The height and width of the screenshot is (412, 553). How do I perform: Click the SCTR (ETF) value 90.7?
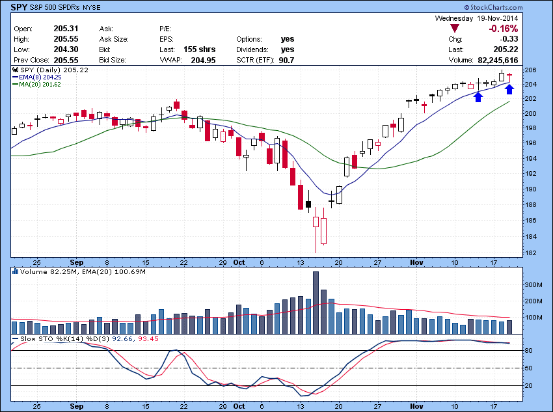[x=286, y=61]
